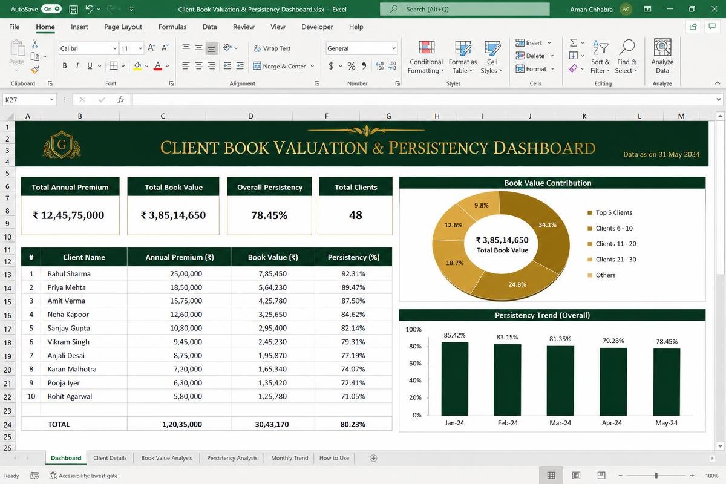Image resolution: width=726 pixels, height=484 pixels.
Task: Toggle Wrap Text
Action: coord(272,48)
